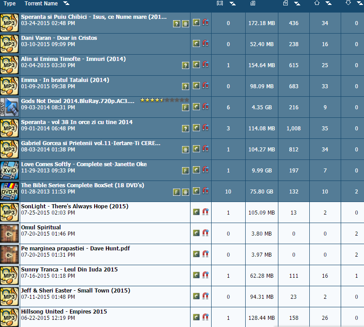Open Sunny Tranca - Leul Din Iuda 2015
The height and width of the screenshot is (327, 364).
[x=69, y=270]
